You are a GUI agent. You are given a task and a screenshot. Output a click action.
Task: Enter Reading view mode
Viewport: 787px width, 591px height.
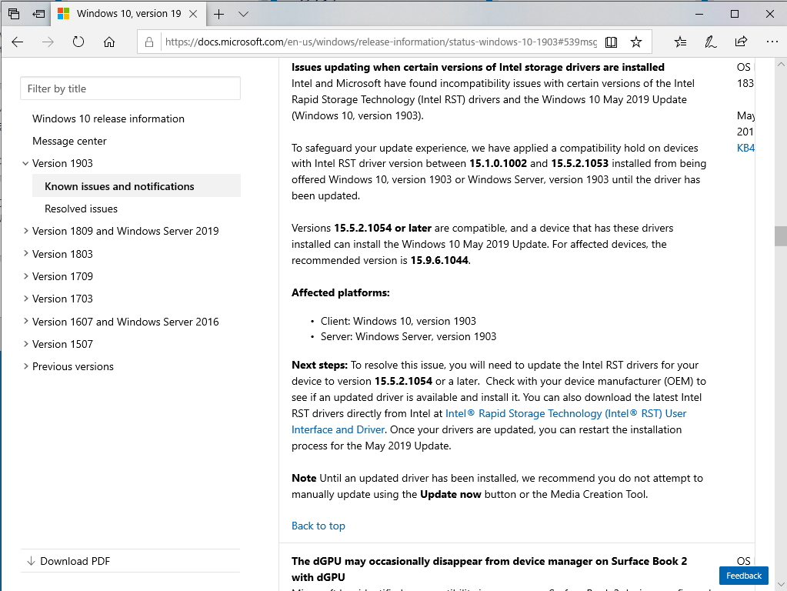611,42
